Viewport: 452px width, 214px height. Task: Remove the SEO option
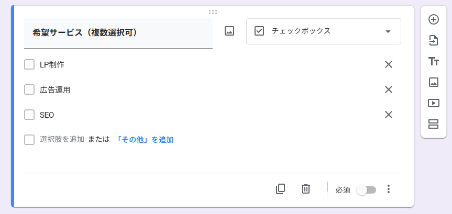389,115
